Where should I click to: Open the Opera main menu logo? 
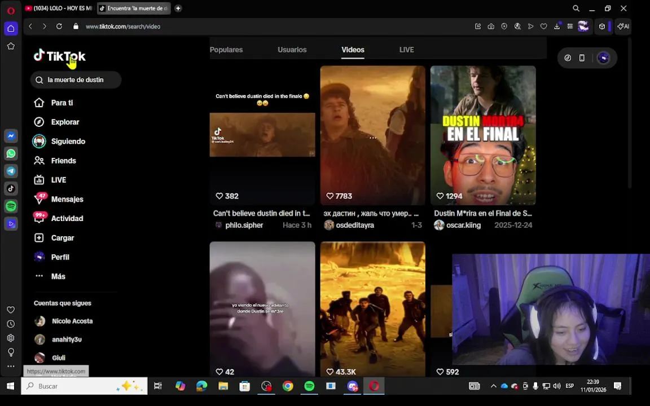(x=11, y=10)
